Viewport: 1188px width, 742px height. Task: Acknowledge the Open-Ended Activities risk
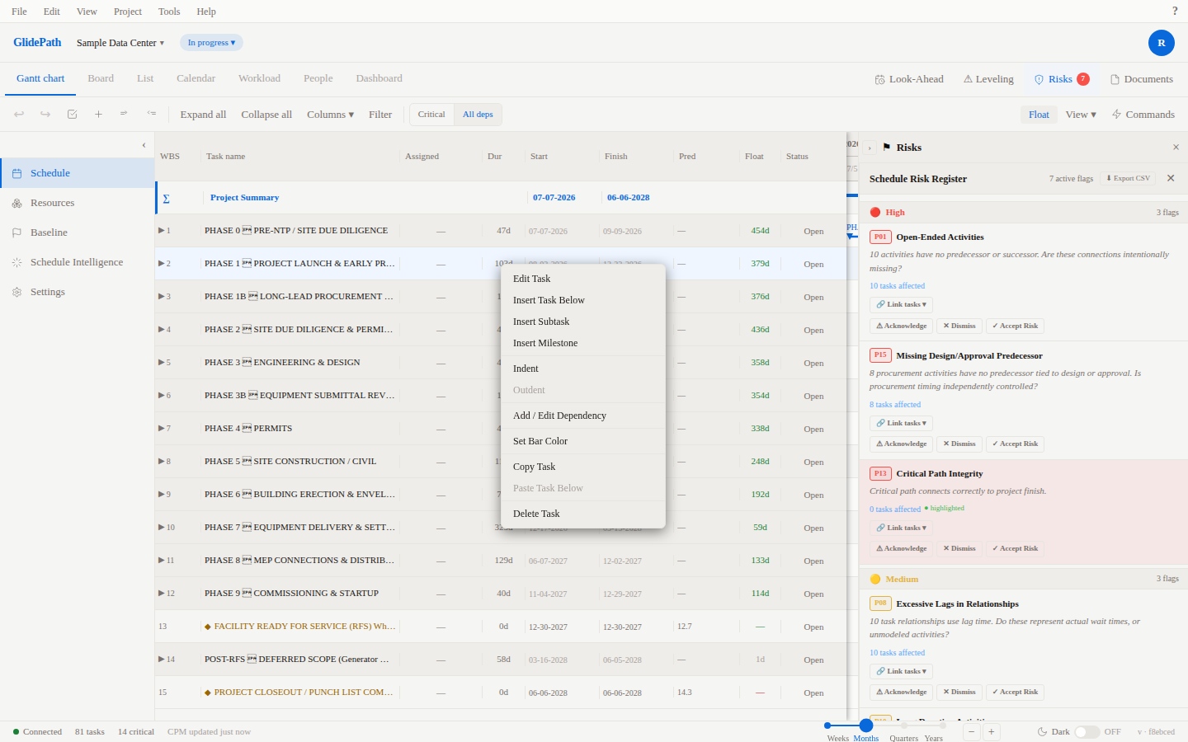902,326
